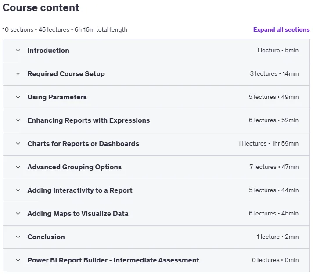
Task: Select '5 lectures • 49min' text
Action: click(273, 97)
